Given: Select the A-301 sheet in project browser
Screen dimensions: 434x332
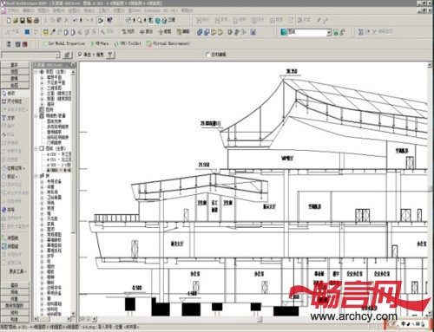Looking at the screenshot, I should 59,171.
